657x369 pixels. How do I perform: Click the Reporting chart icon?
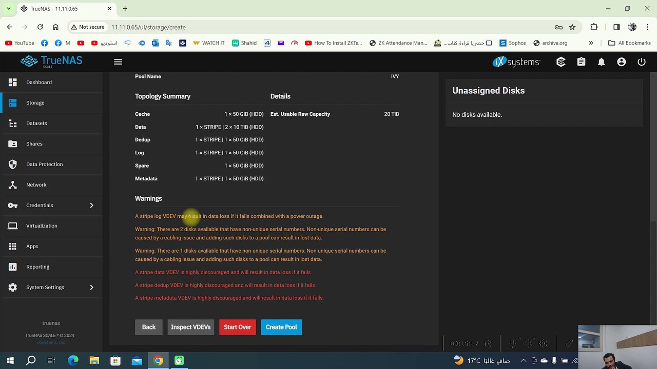(x=13, y=266)
